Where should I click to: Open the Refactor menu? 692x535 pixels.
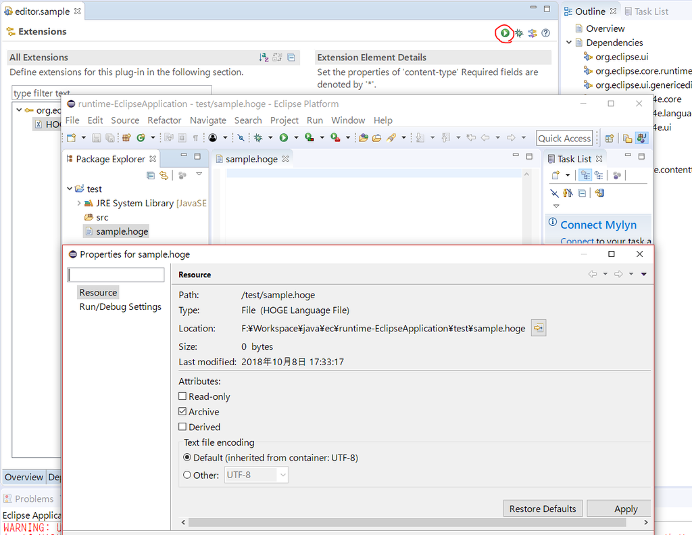[164, 120]
